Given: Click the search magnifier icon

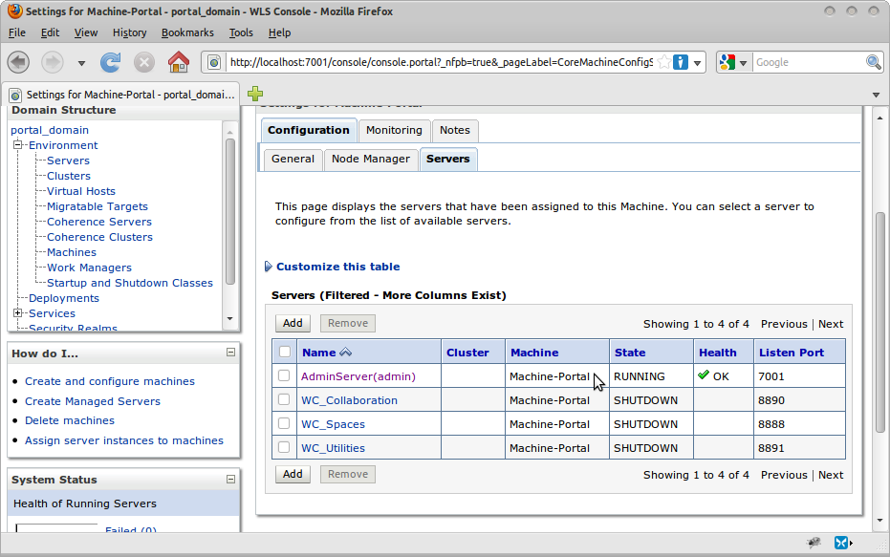Looking at the screenshot, I should [x=873, y=62].
